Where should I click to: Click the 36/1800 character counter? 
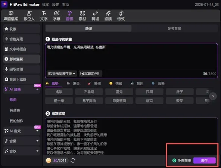click(x=209, y=74)
